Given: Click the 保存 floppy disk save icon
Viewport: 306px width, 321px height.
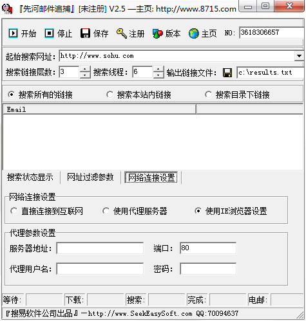Looking at the screenshot, I should 85,33.
